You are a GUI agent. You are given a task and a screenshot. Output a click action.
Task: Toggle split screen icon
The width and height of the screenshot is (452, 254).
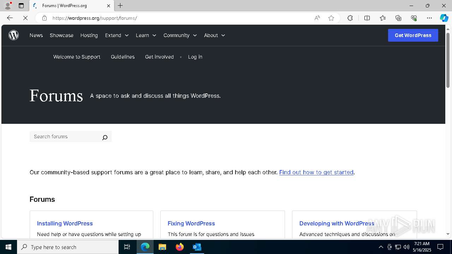pyautogui.click(x=367, y=18)
